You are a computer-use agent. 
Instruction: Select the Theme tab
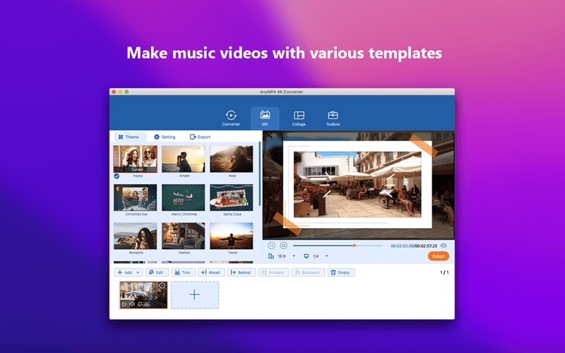(x=129, y=137)
